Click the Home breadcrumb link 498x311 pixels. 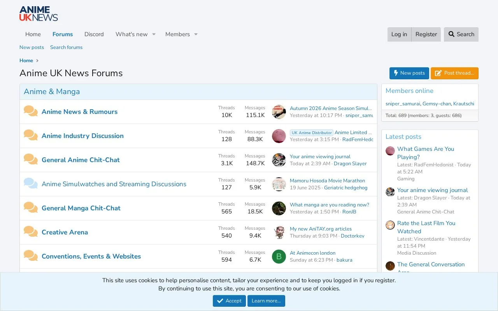[x=26, y=61]
